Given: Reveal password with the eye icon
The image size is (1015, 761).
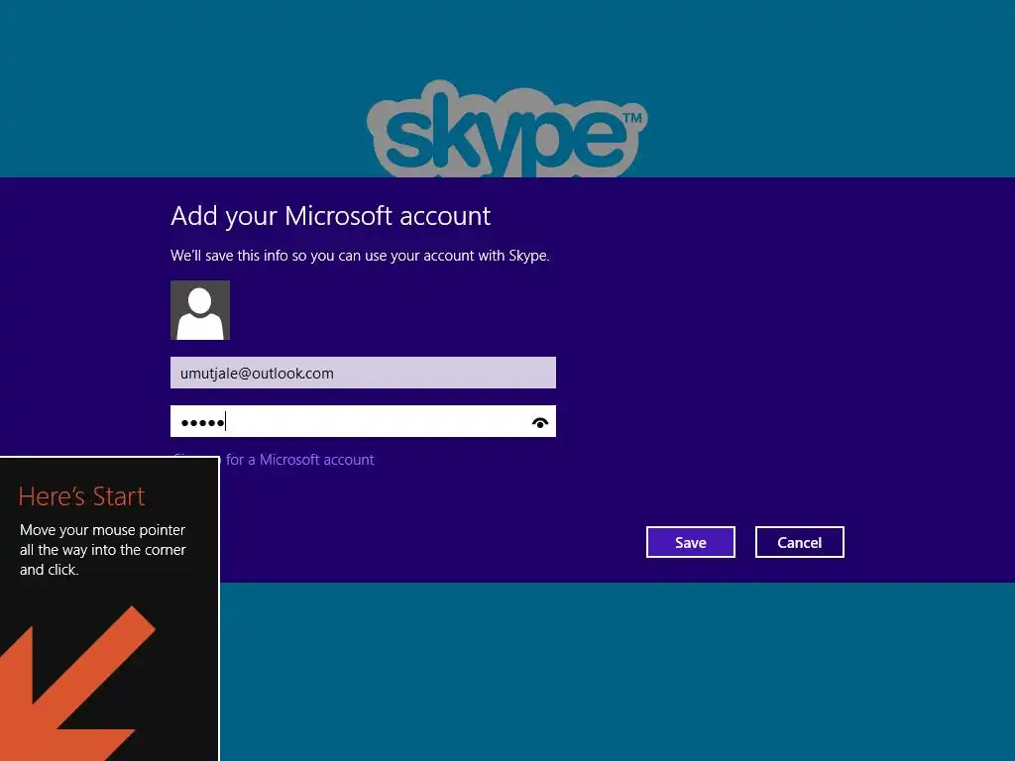Looking at the screenshot, I should coord(540,422).
